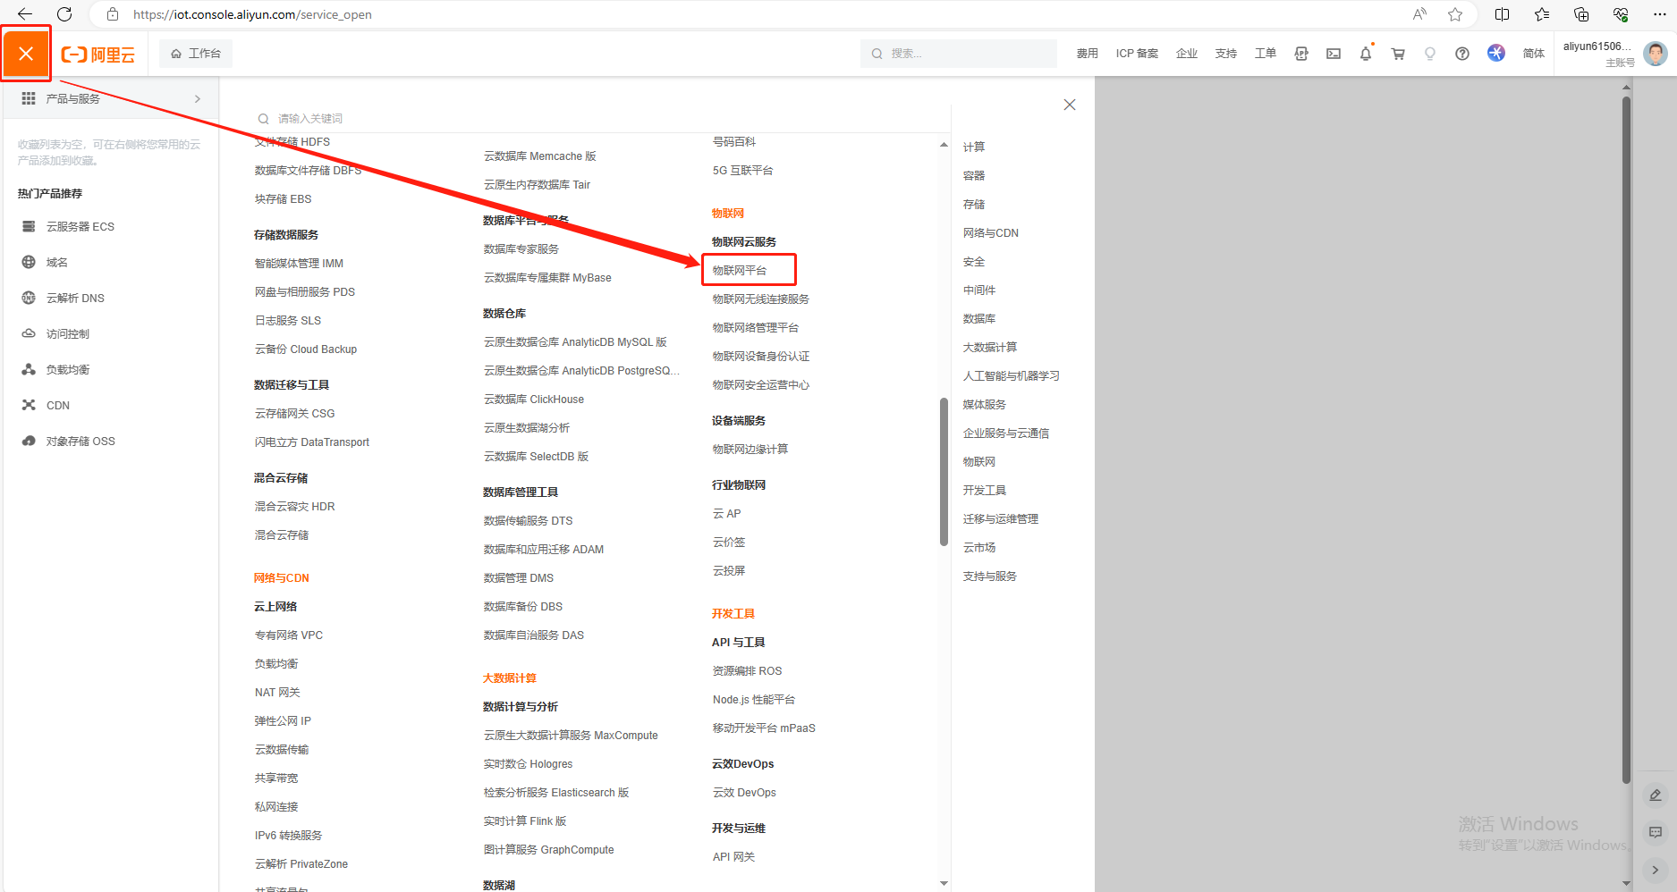This screenshot has width=1677, height=892.
Task: Open Cloud Shell terminal icon
Action: pyautogui.click(x=1334, y=54)
